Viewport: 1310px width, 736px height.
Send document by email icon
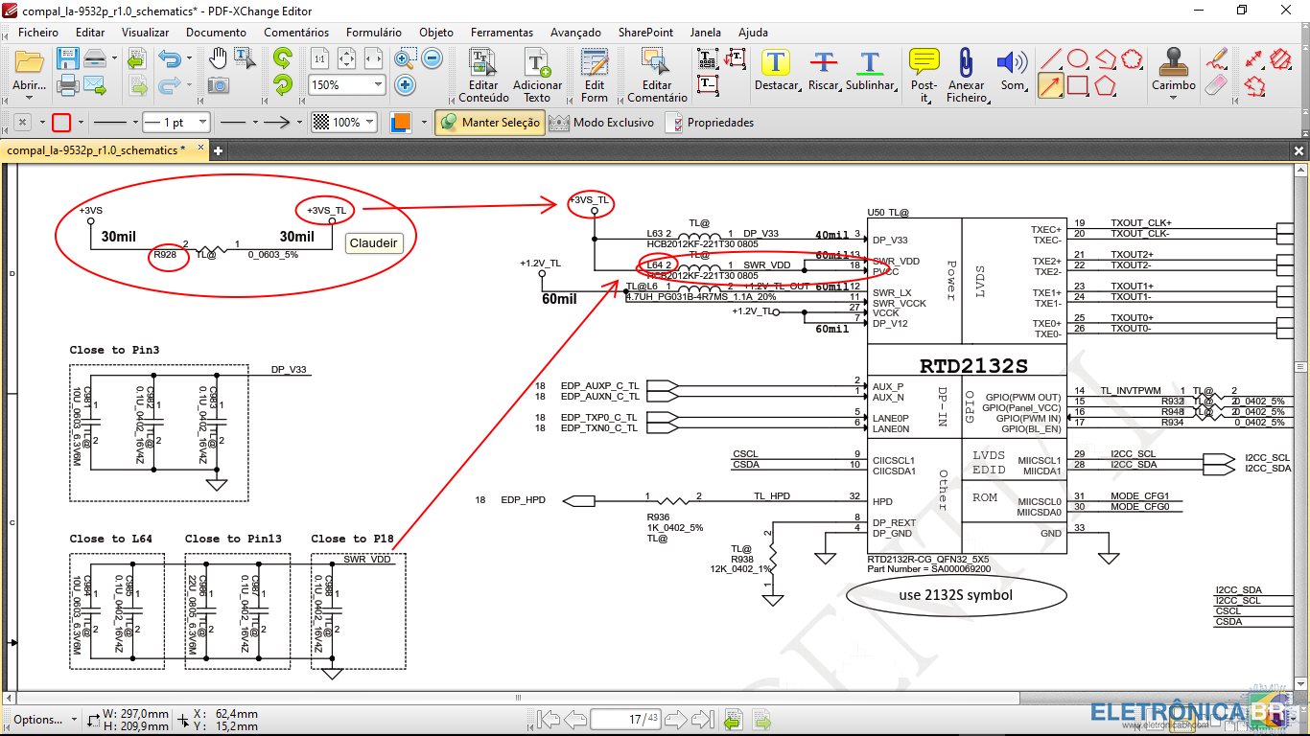(95, 85)
